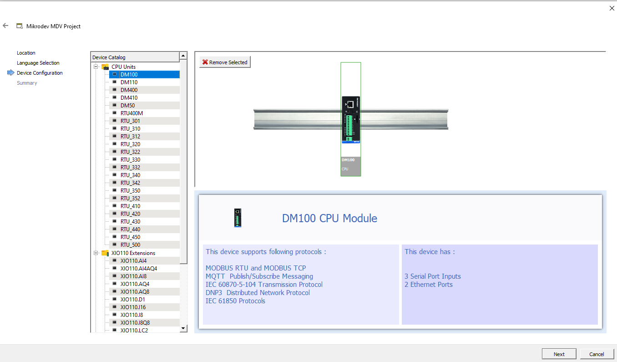The image size is (617, 362).
Task: Select RTU_430 in the catalog
Action: point(144,221)
